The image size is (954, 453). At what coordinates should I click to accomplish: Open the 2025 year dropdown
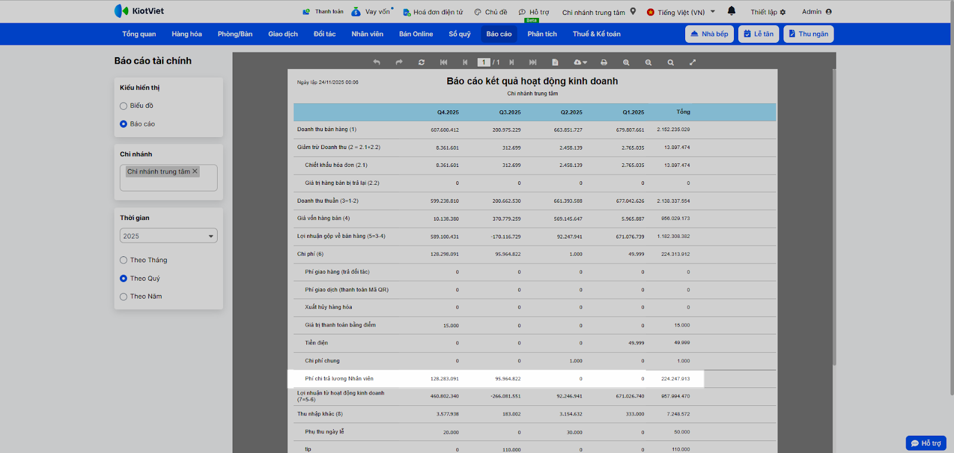169,236
